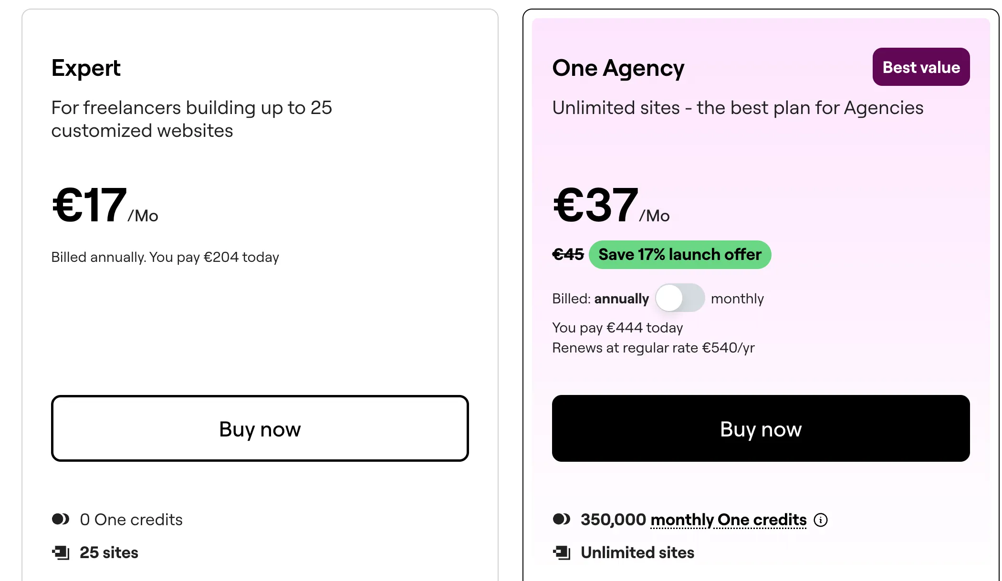This screenshot has height=581, width=1002.
Task: Click the Best value badge
Action: (x=921, y=67)
